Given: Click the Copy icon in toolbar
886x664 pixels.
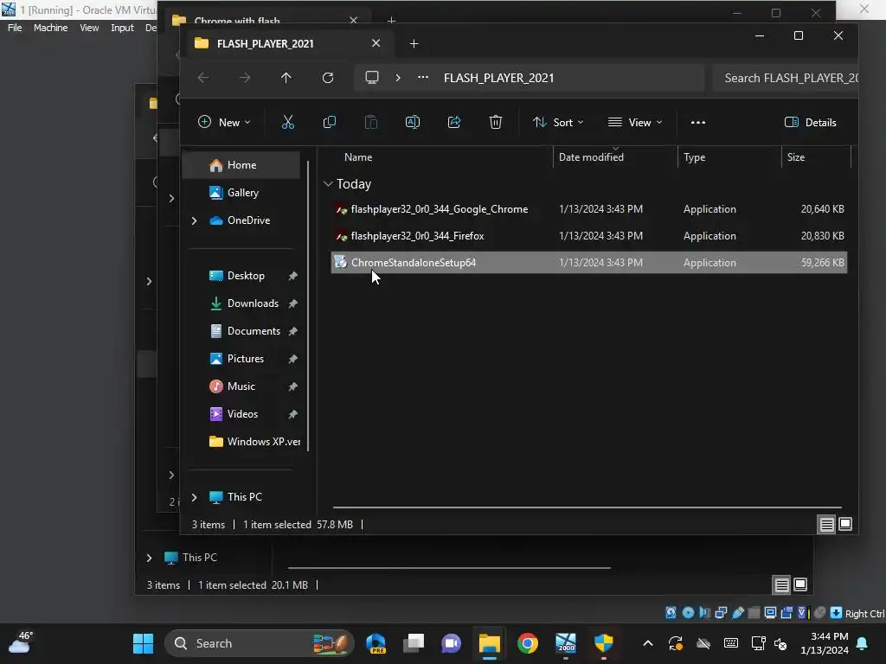Looking at the screenshot, I should 330,122.
